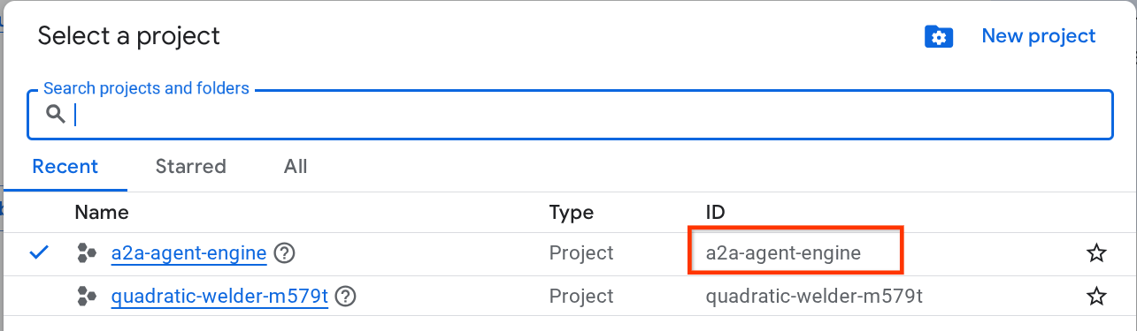The height and width of the screenshot is (331, 1137).
Task: Focus the Search projects and folders field
Action: (x=570, y=114)
